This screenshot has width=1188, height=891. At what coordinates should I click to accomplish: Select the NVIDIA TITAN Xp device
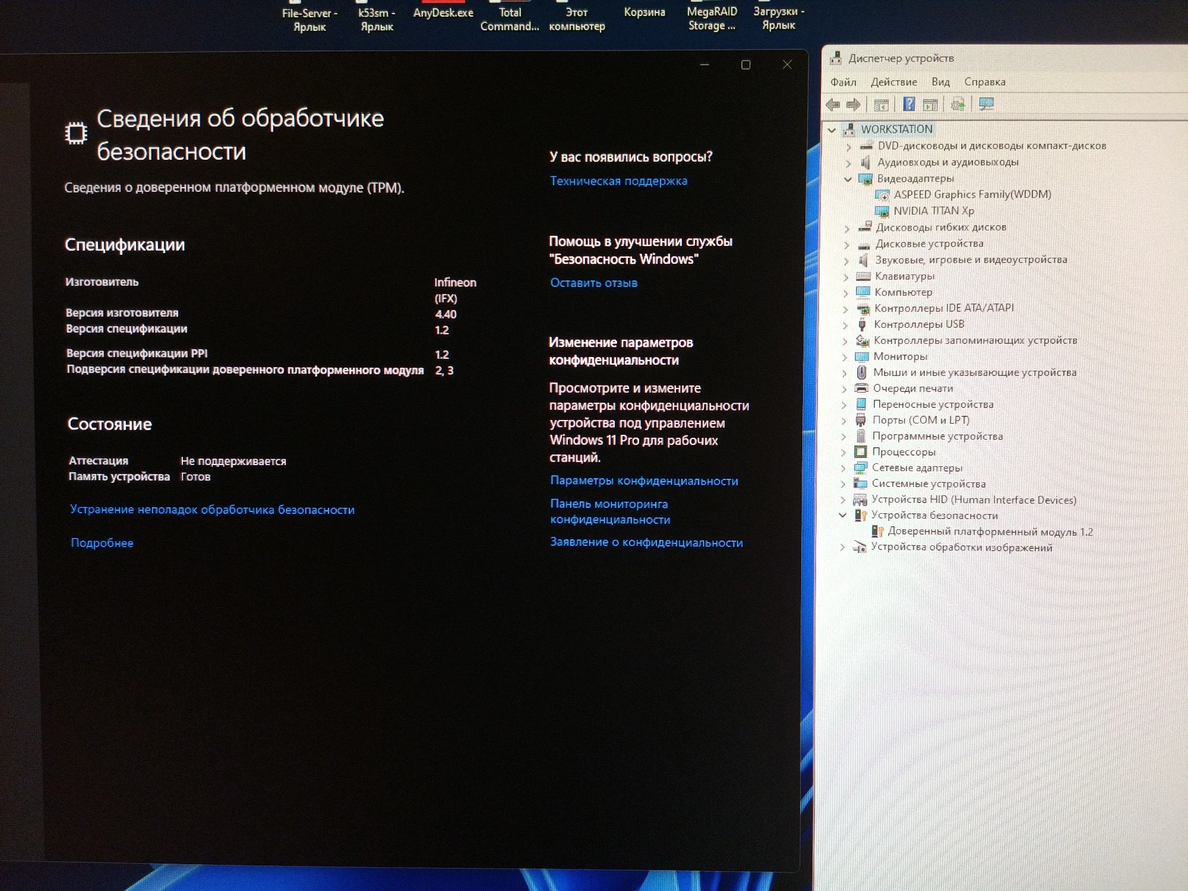pos(934,211)
